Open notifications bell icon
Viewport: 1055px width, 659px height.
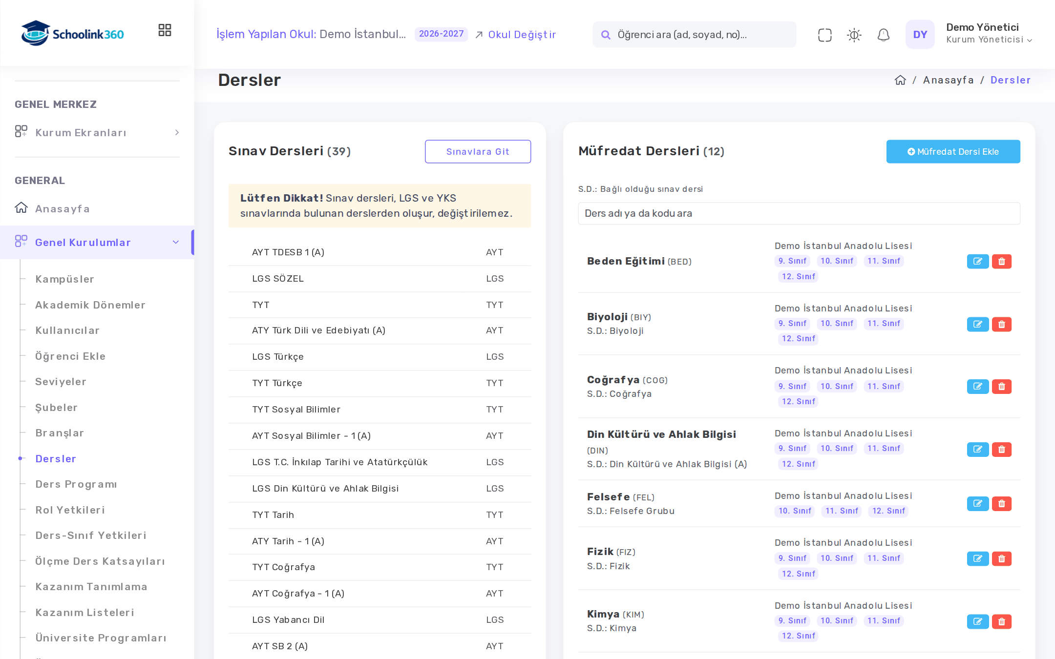(883, 35)
